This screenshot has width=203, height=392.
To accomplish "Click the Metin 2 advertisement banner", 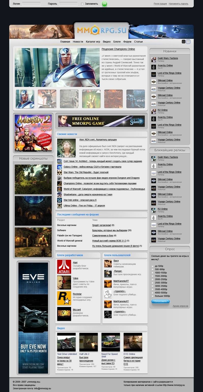I will pos(33,133).
